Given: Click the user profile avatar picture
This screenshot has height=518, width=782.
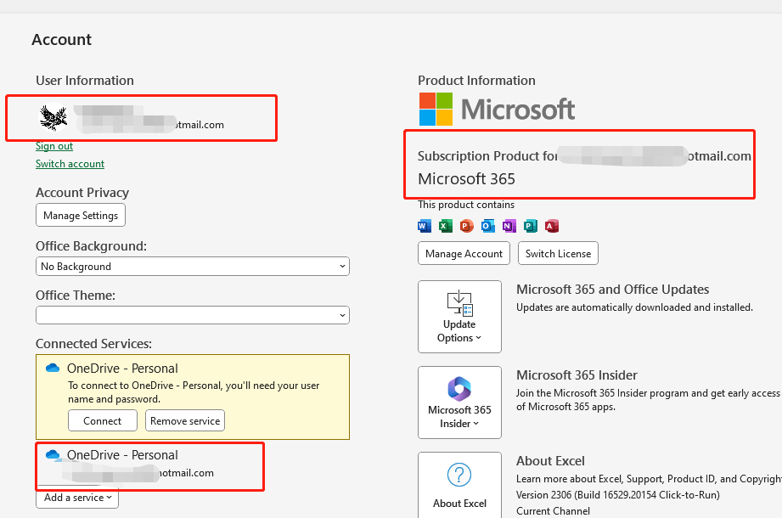Looking at the screenshot, I should click(x=53, y=117).
